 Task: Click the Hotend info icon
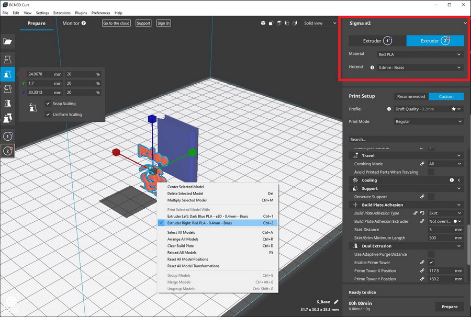pyautogui.click(x=372, y=67)
